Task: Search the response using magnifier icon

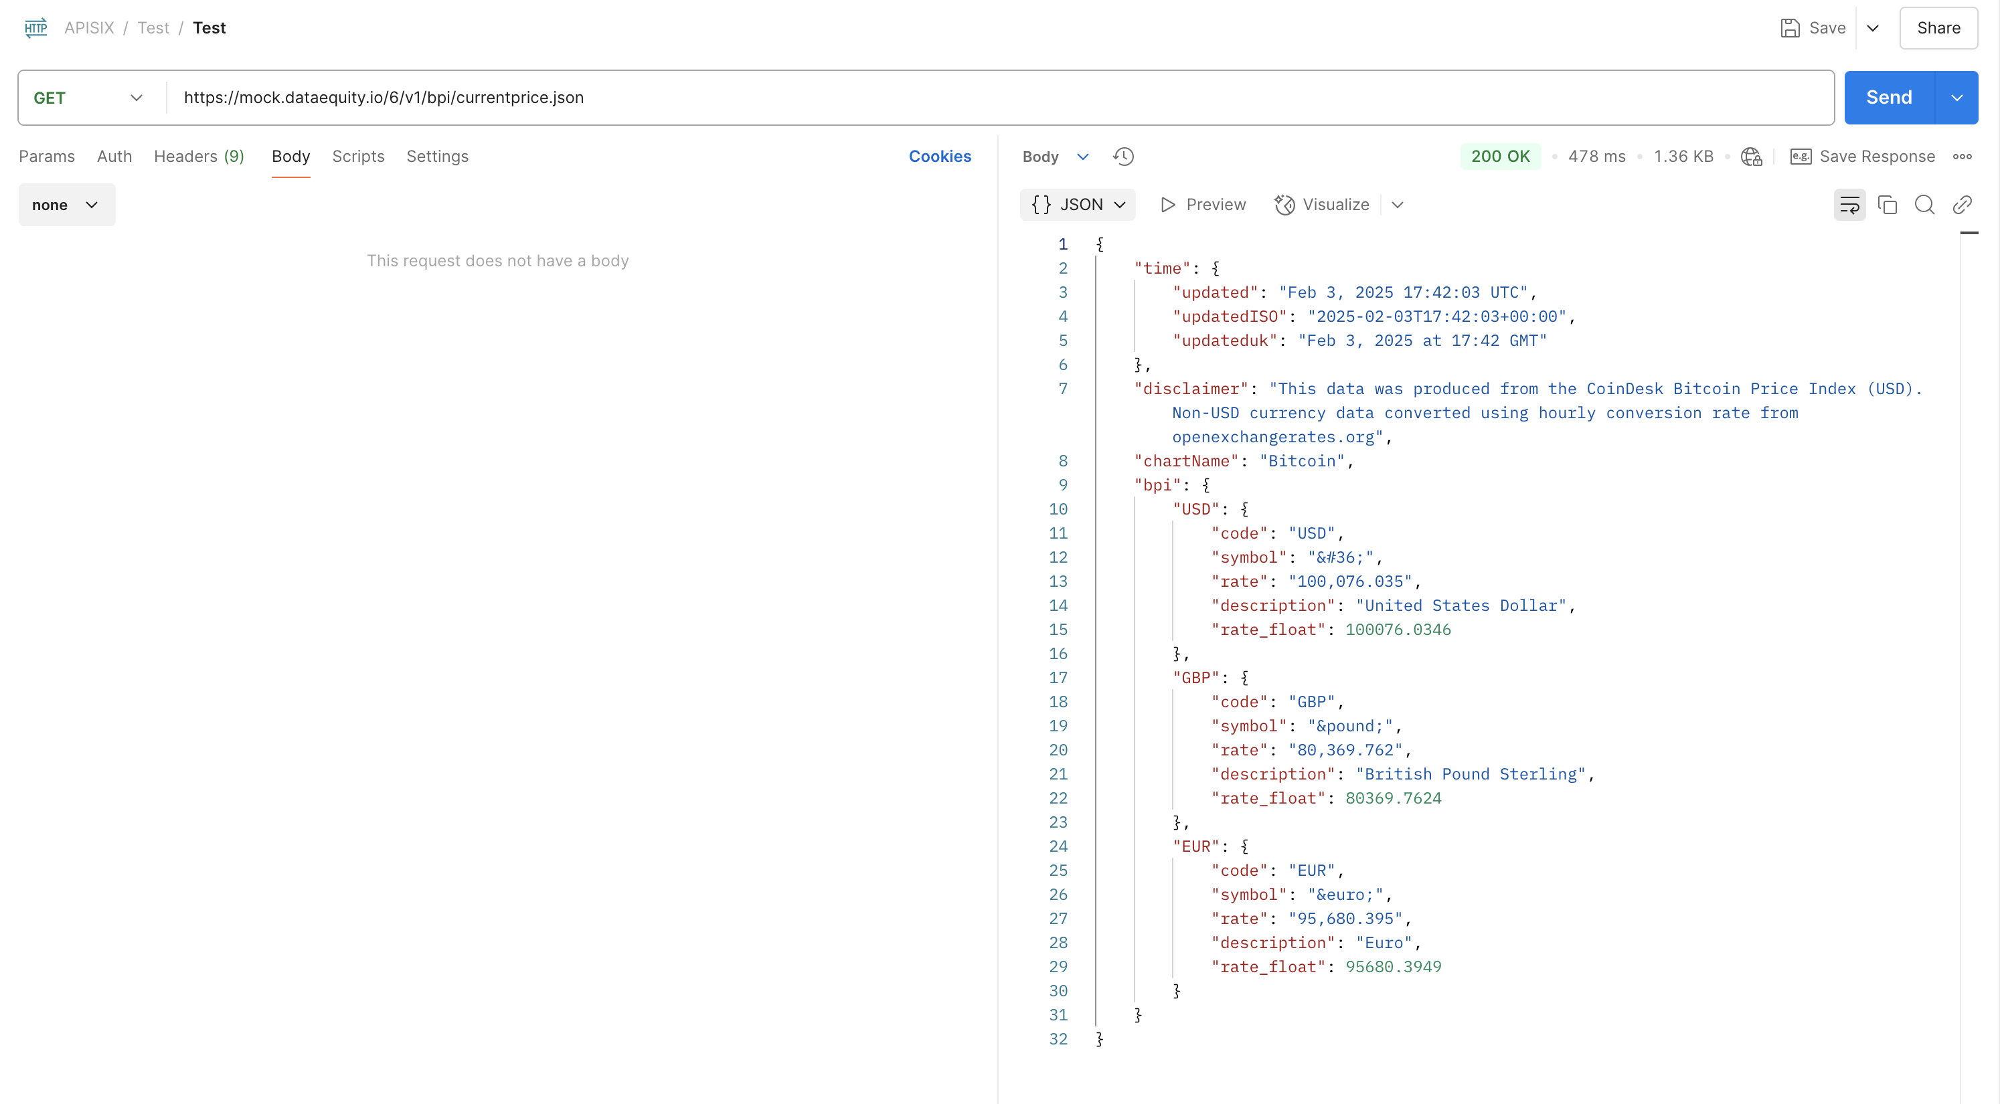Action: click(1924, 205)
